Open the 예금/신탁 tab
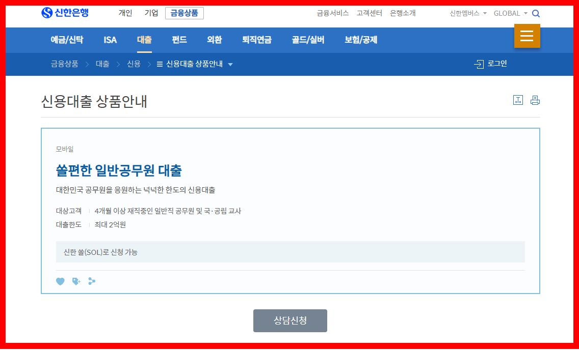This screenshot has width=579, height=350. tap(67, 40)
